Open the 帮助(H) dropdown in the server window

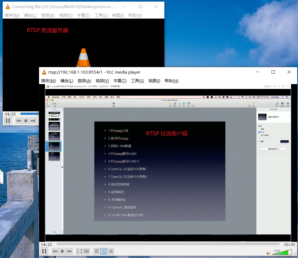pos(135,15)
